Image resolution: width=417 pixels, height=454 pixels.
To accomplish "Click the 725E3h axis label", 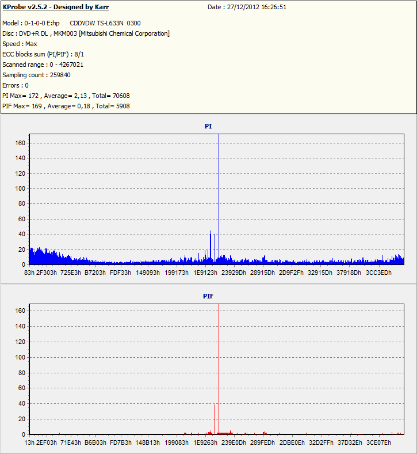I will (71, 273).
